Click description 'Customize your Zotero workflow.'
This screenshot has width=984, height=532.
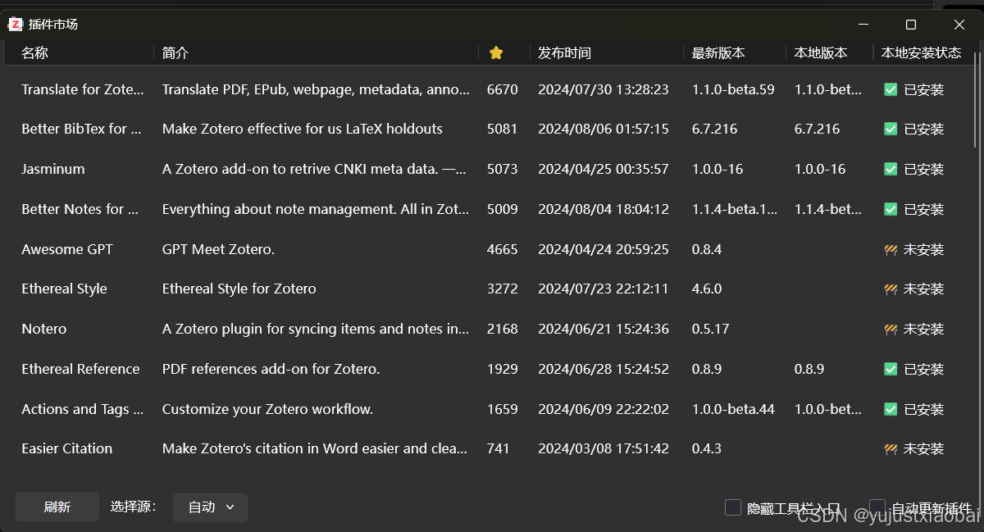click(268, 409)
